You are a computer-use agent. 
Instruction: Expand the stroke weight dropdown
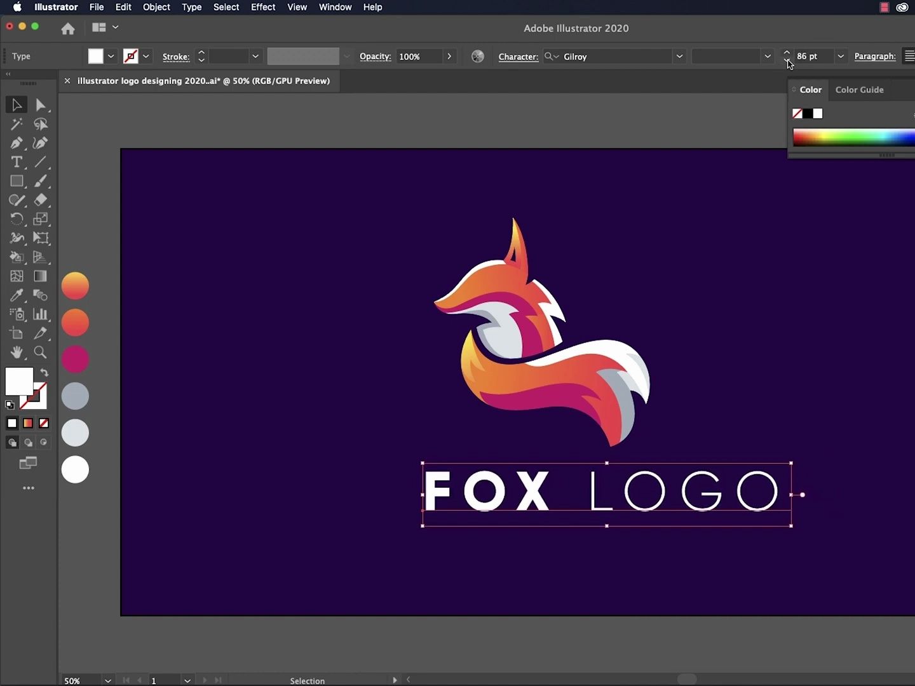[x=255, y=57]
